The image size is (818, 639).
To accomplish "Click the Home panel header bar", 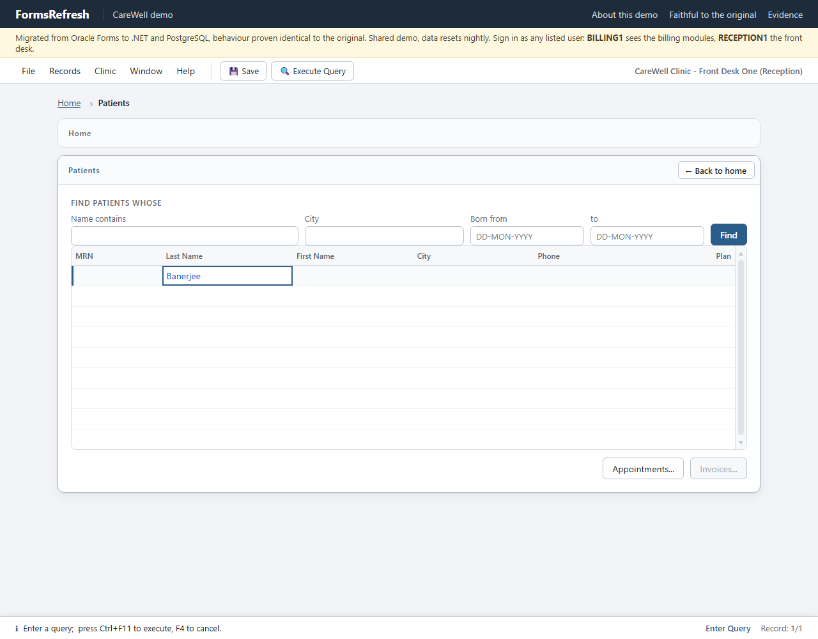I will tap(409, 133).
